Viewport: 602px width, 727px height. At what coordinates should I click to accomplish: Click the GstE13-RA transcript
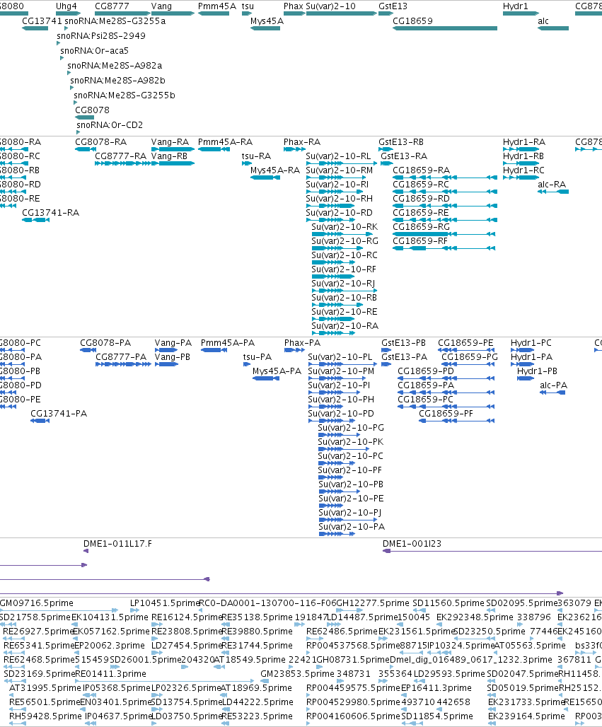(x=387, y=163)
